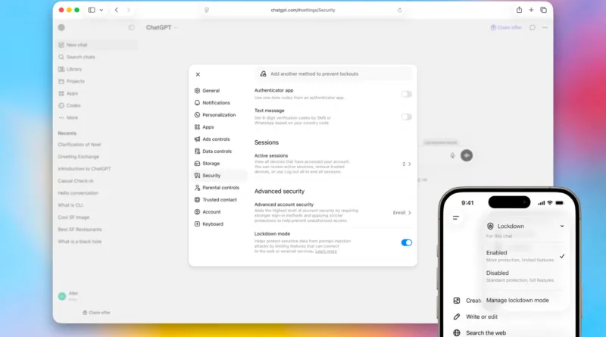Open recent chat What is CLI

pyautogui.click(x=70, y=205)
